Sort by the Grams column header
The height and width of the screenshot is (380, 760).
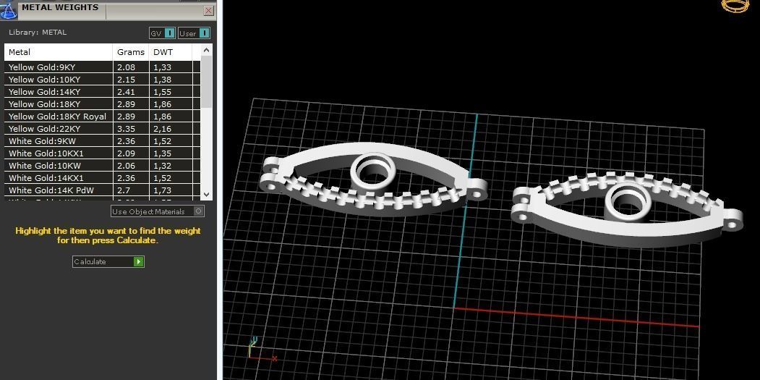coord(131,52)
